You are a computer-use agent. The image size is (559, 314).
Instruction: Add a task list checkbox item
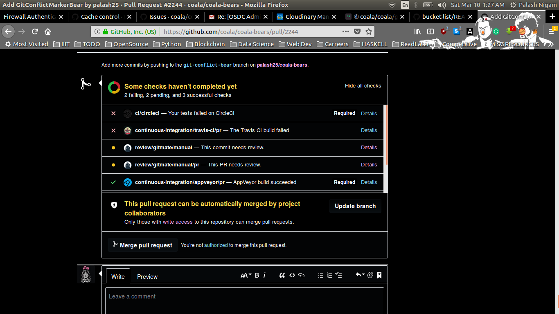point(339,275)
